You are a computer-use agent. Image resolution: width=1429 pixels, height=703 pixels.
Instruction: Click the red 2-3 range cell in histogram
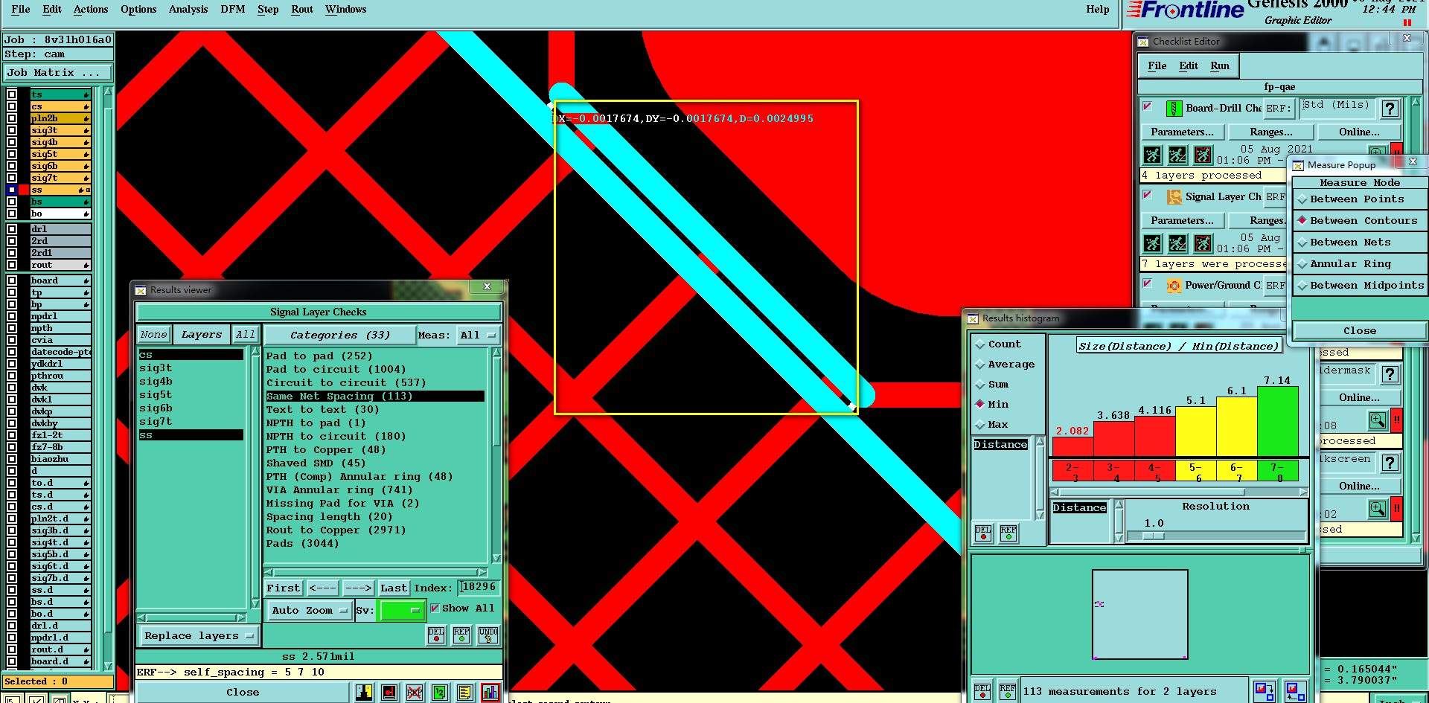pyautogui.click(x=1072, y=472)
